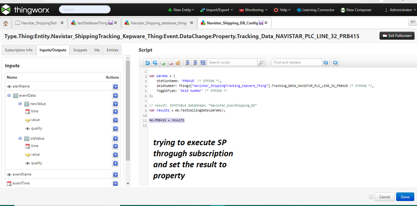Click the redo icon in script toolbar
This screenshot has width=417, height=206.
pyautogui.click(x=155, y=63)
